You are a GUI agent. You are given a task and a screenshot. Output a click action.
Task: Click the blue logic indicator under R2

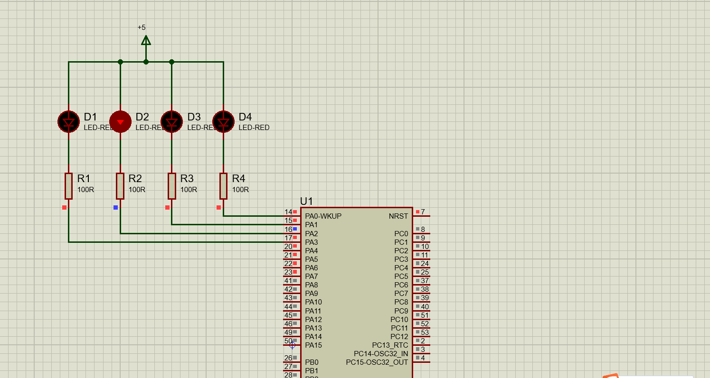[115, 207]
